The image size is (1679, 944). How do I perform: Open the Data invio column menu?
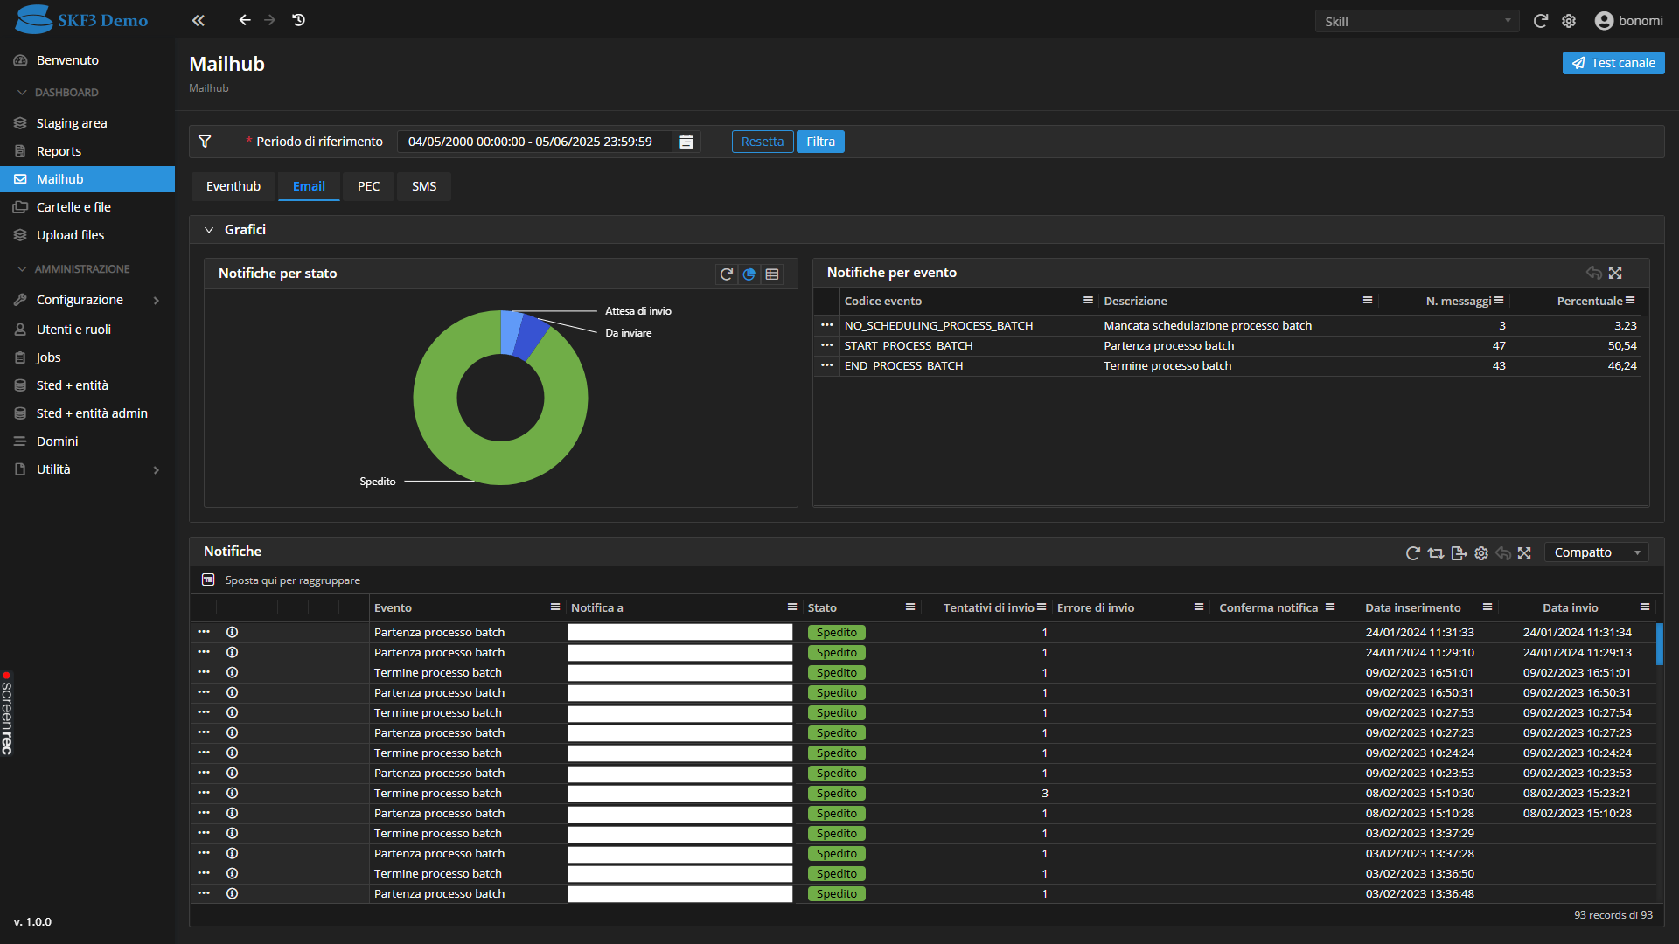pyautogui.click(x=1645, y=607)
